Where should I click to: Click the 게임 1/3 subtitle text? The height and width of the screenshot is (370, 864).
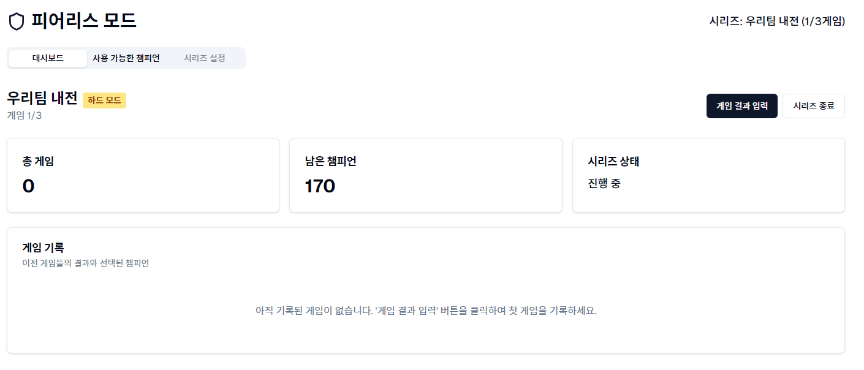(x=23, y=116)
